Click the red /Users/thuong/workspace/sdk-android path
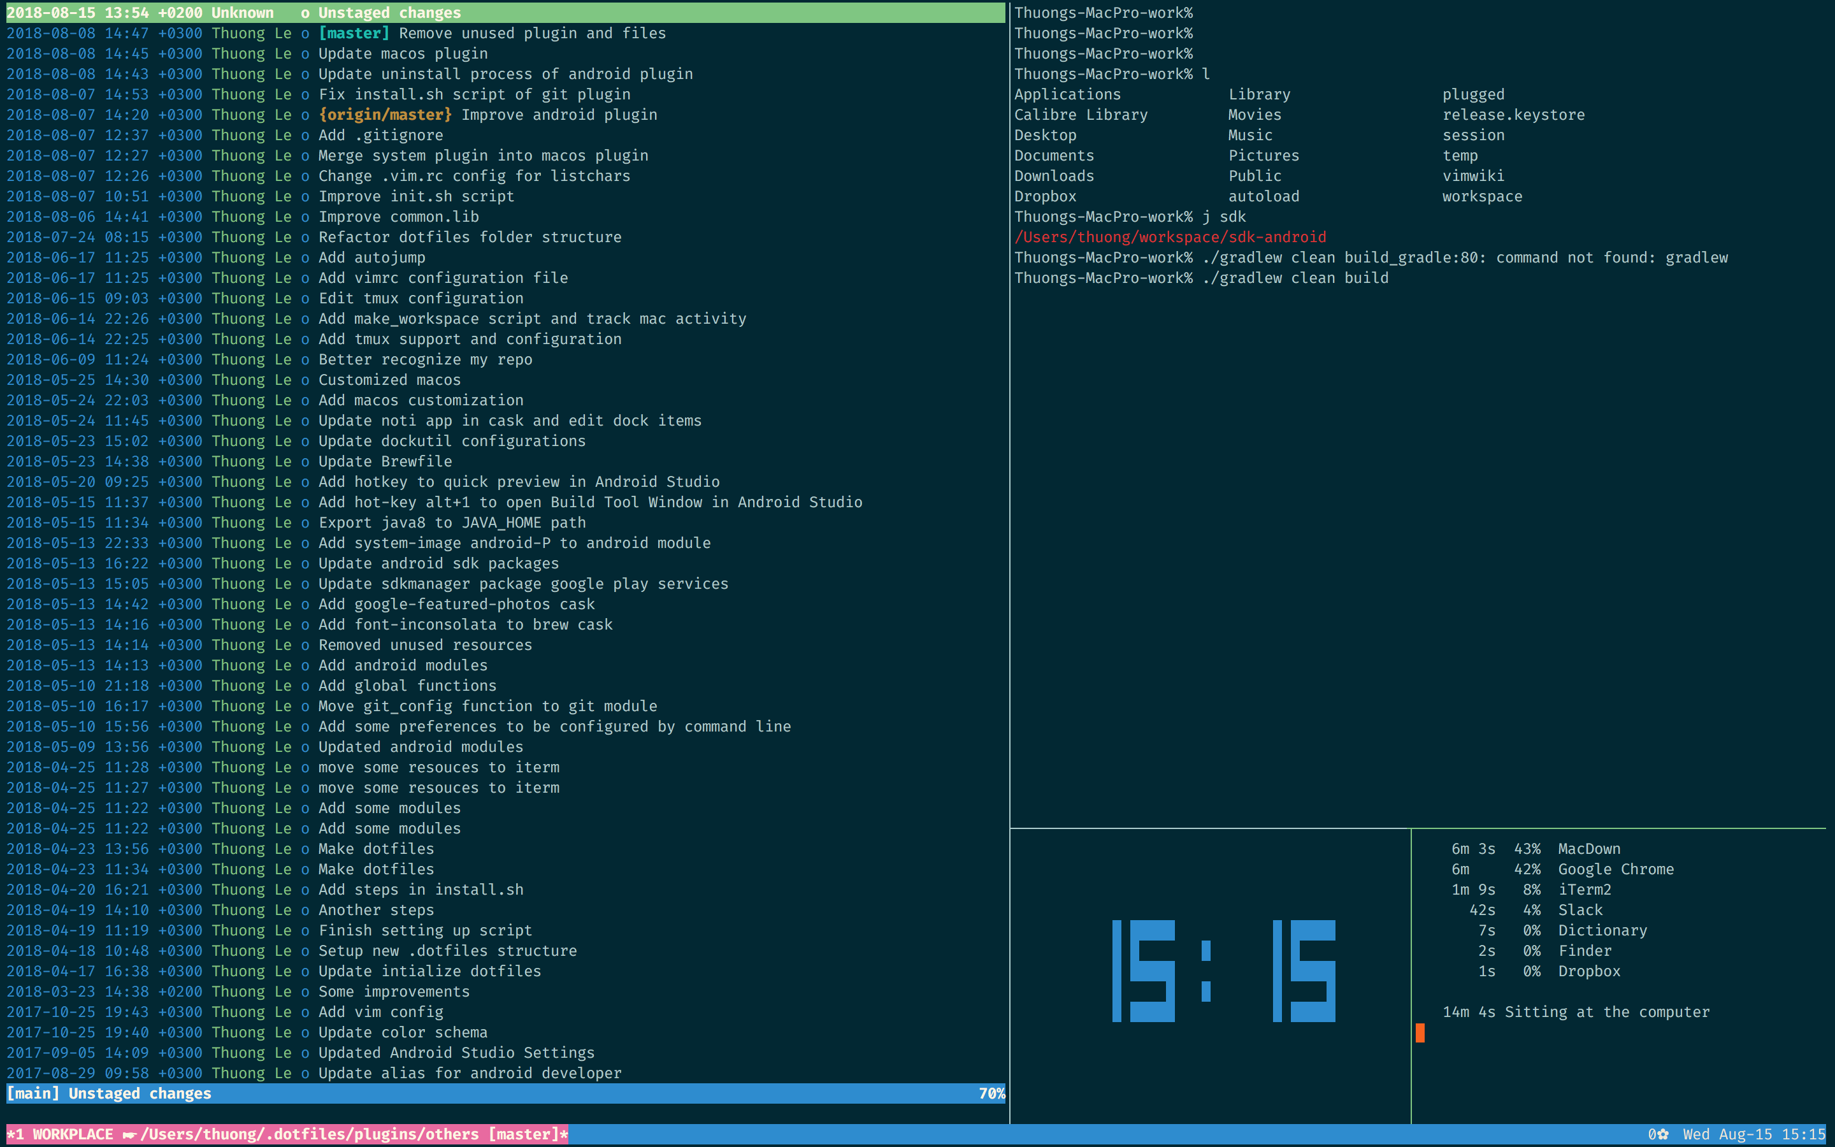1835x1147 pixels. point(1170,238)
